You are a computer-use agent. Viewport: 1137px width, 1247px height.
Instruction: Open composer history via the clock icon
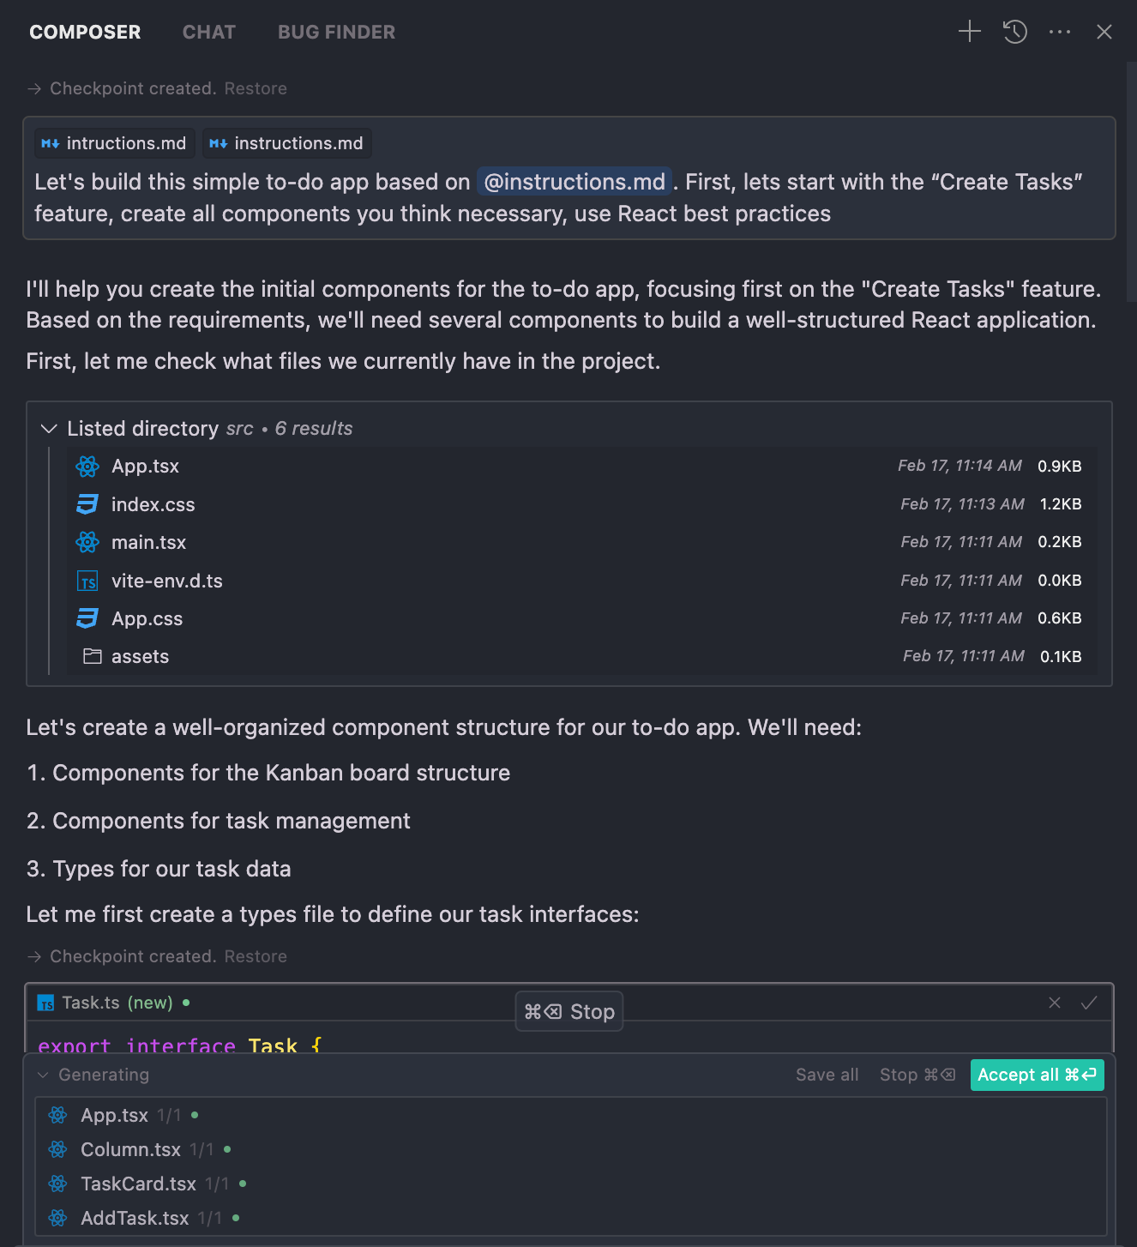click(x=1014, y=31)
